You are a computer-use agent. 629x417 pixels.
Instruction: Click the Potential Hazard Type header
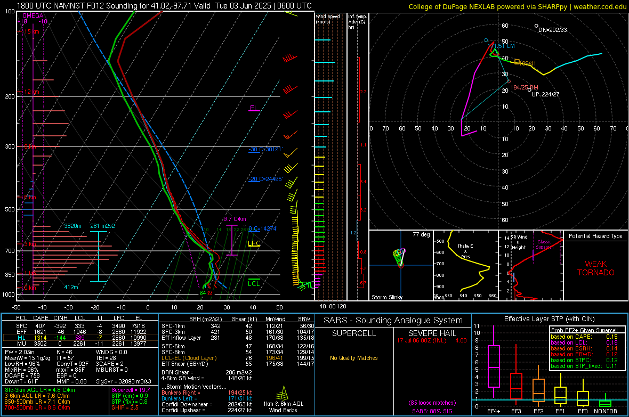pos(595,236)
